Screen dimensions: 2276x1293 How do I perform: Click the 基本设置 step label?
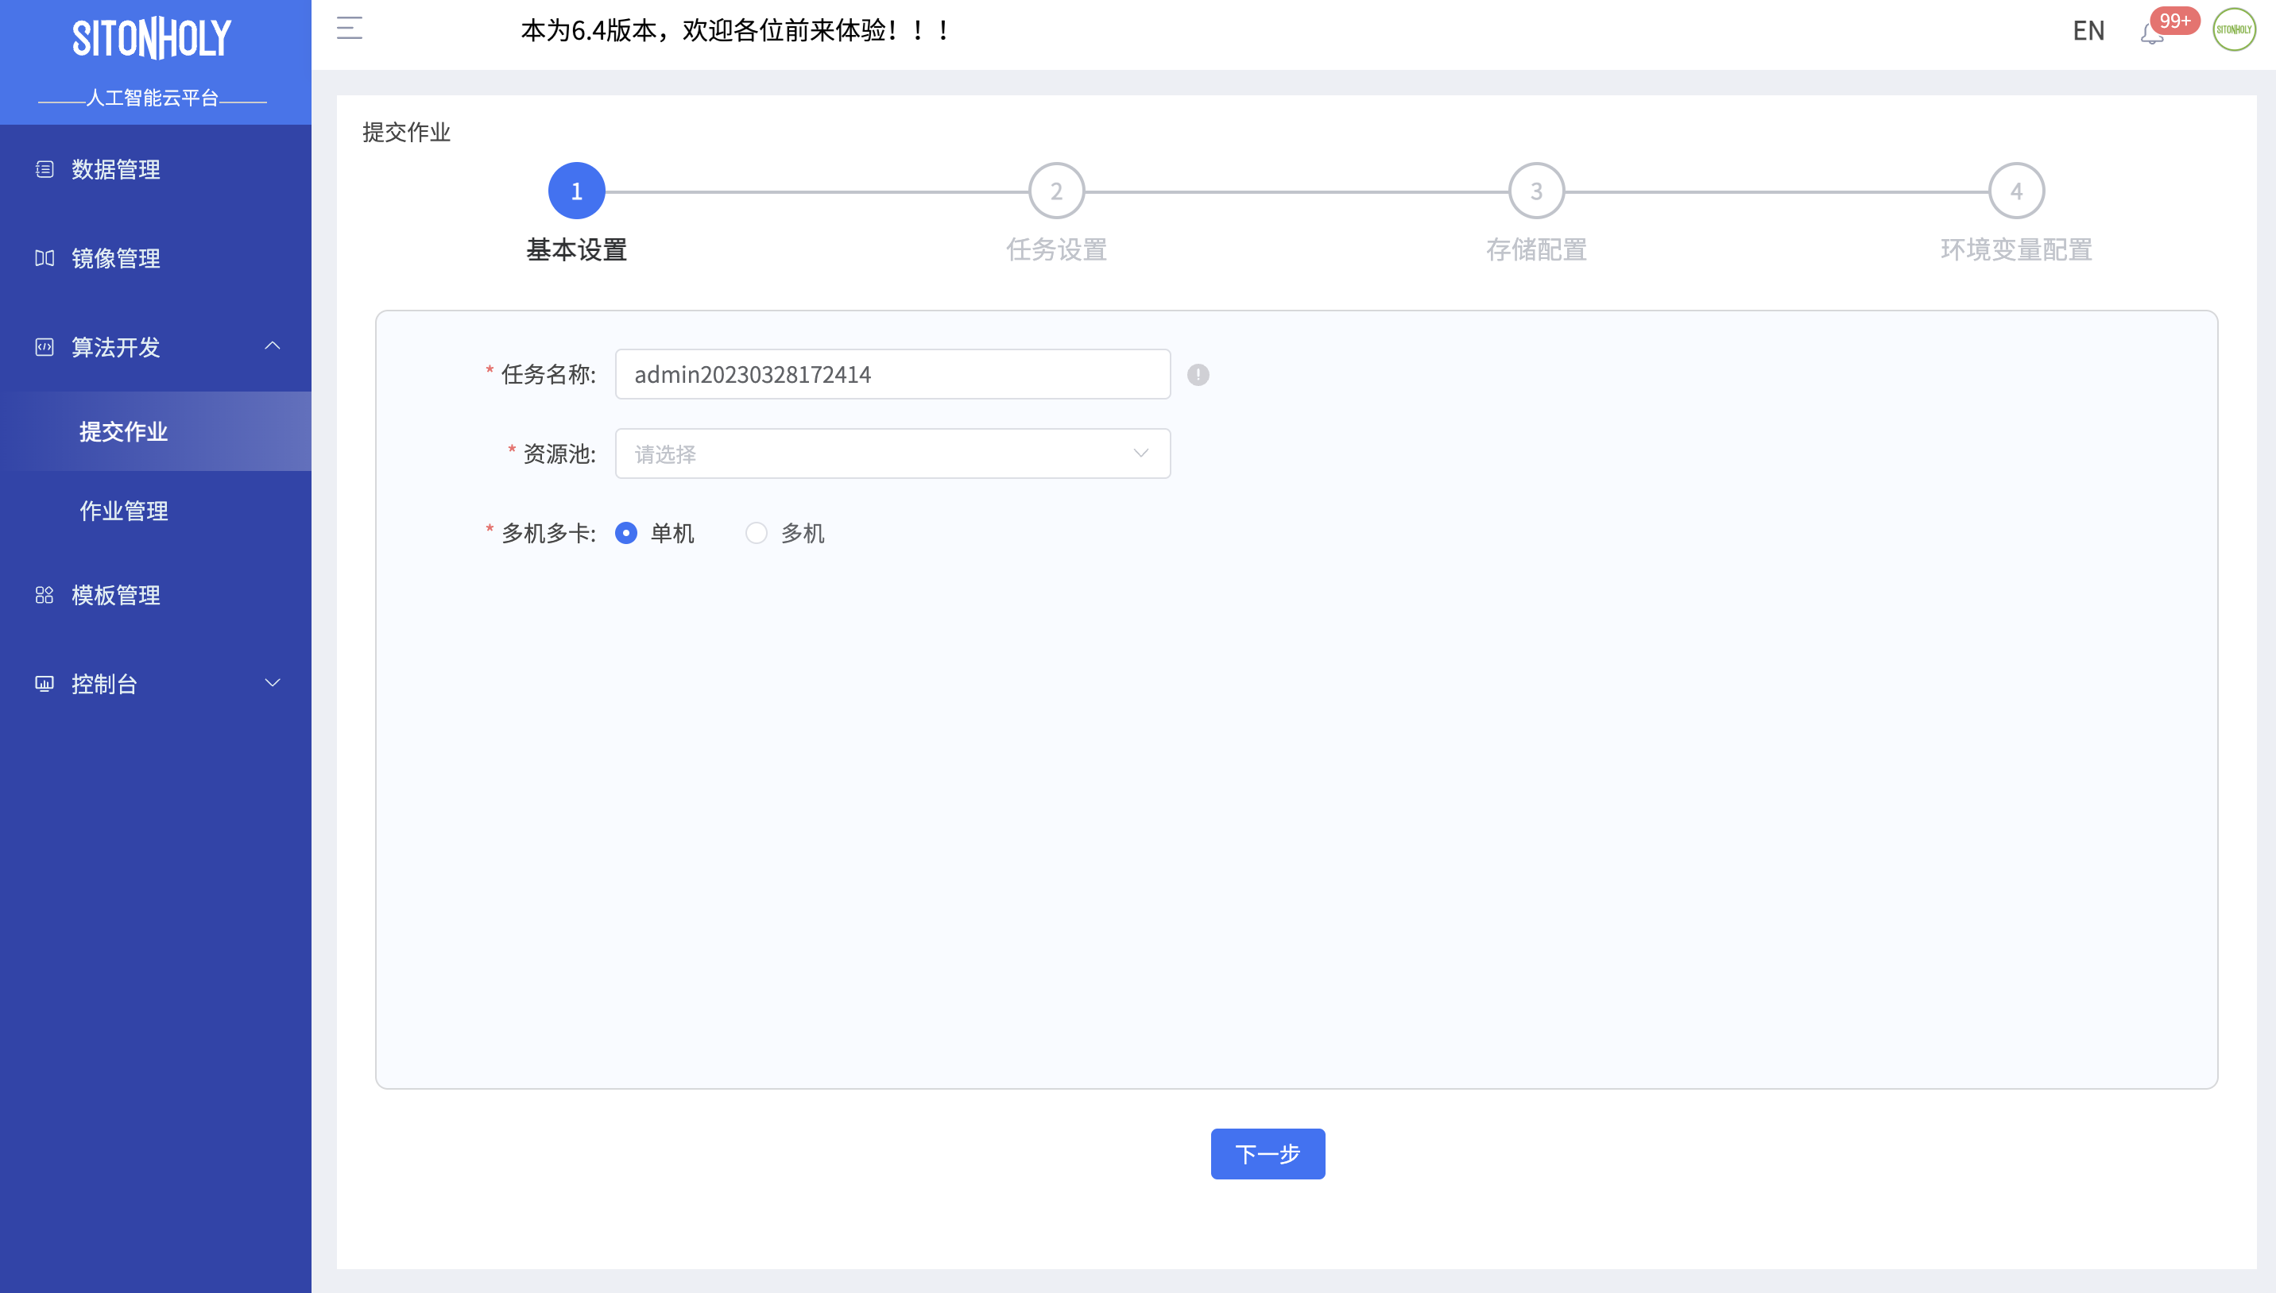tap(577, 249)
